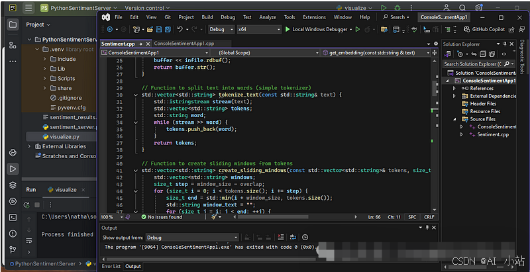The width and height of the screenshot is (530, 272).
Task: Click the GitHub Copilot button
Action: tap(484, 29)
